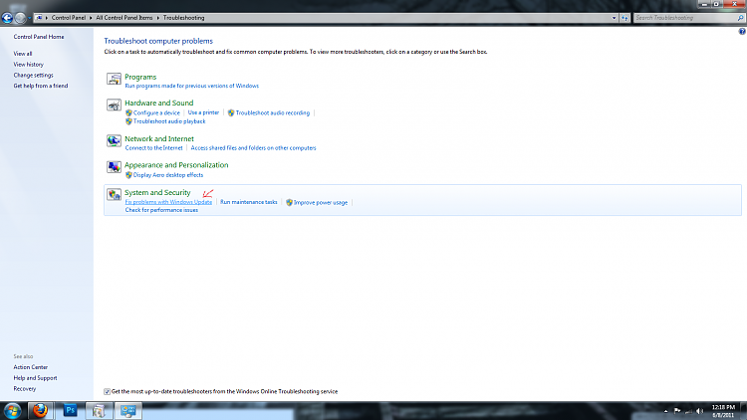Open Action Center under See also
The height and width of the screenshot is (420, 747).
click(31, 367)
